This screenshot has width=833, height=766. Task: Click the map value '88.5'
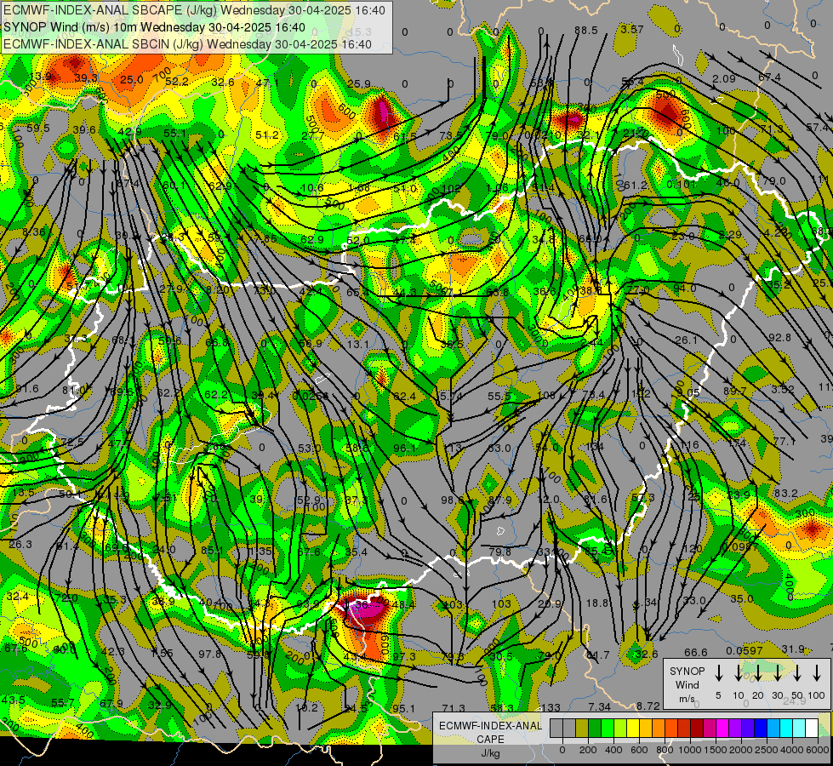point(586,31)
